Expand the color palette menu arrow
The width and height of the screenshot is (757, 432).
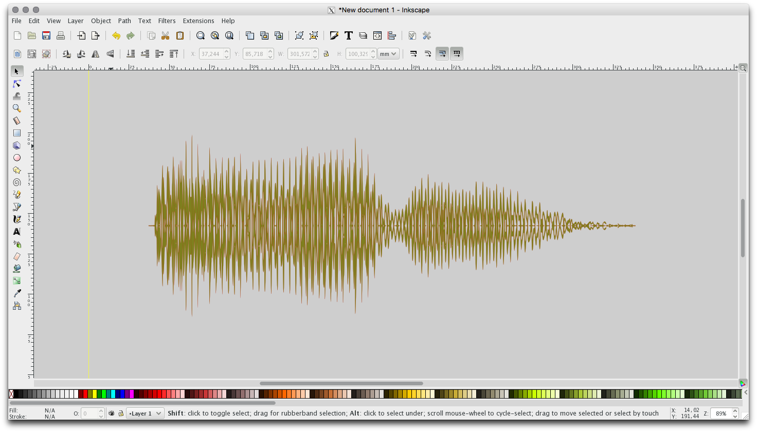click(746, 393)
